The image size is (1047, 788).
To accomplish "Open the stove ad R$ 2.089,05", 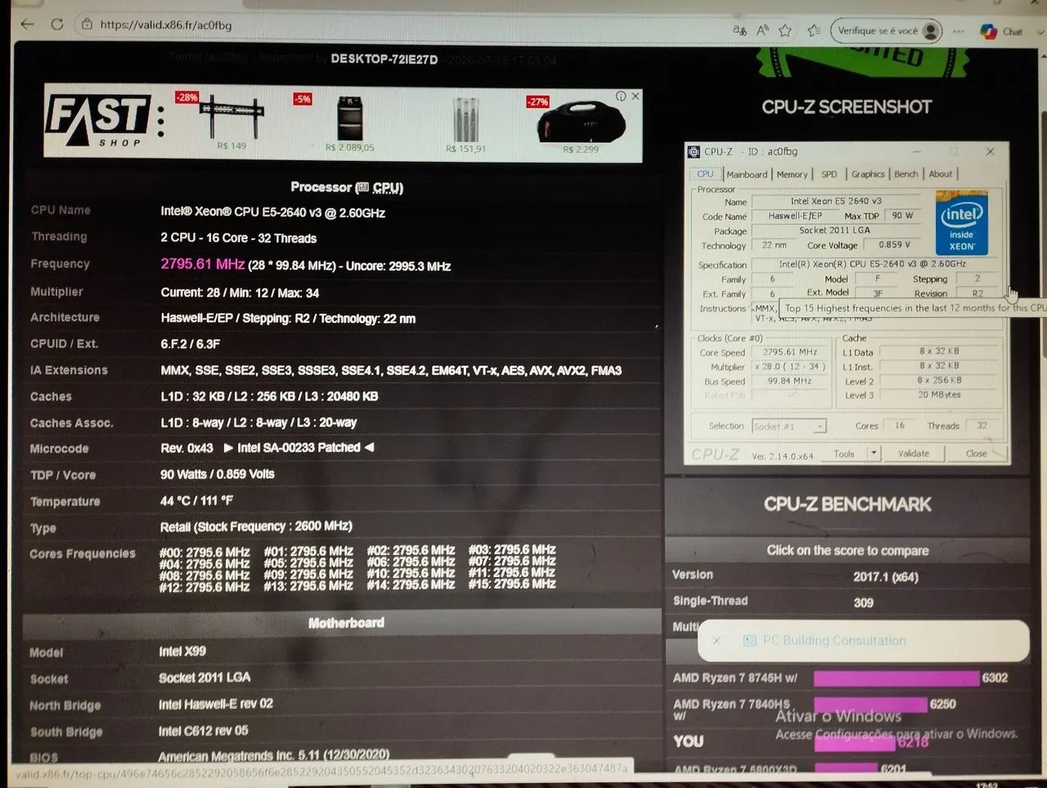I will (349, 123).
